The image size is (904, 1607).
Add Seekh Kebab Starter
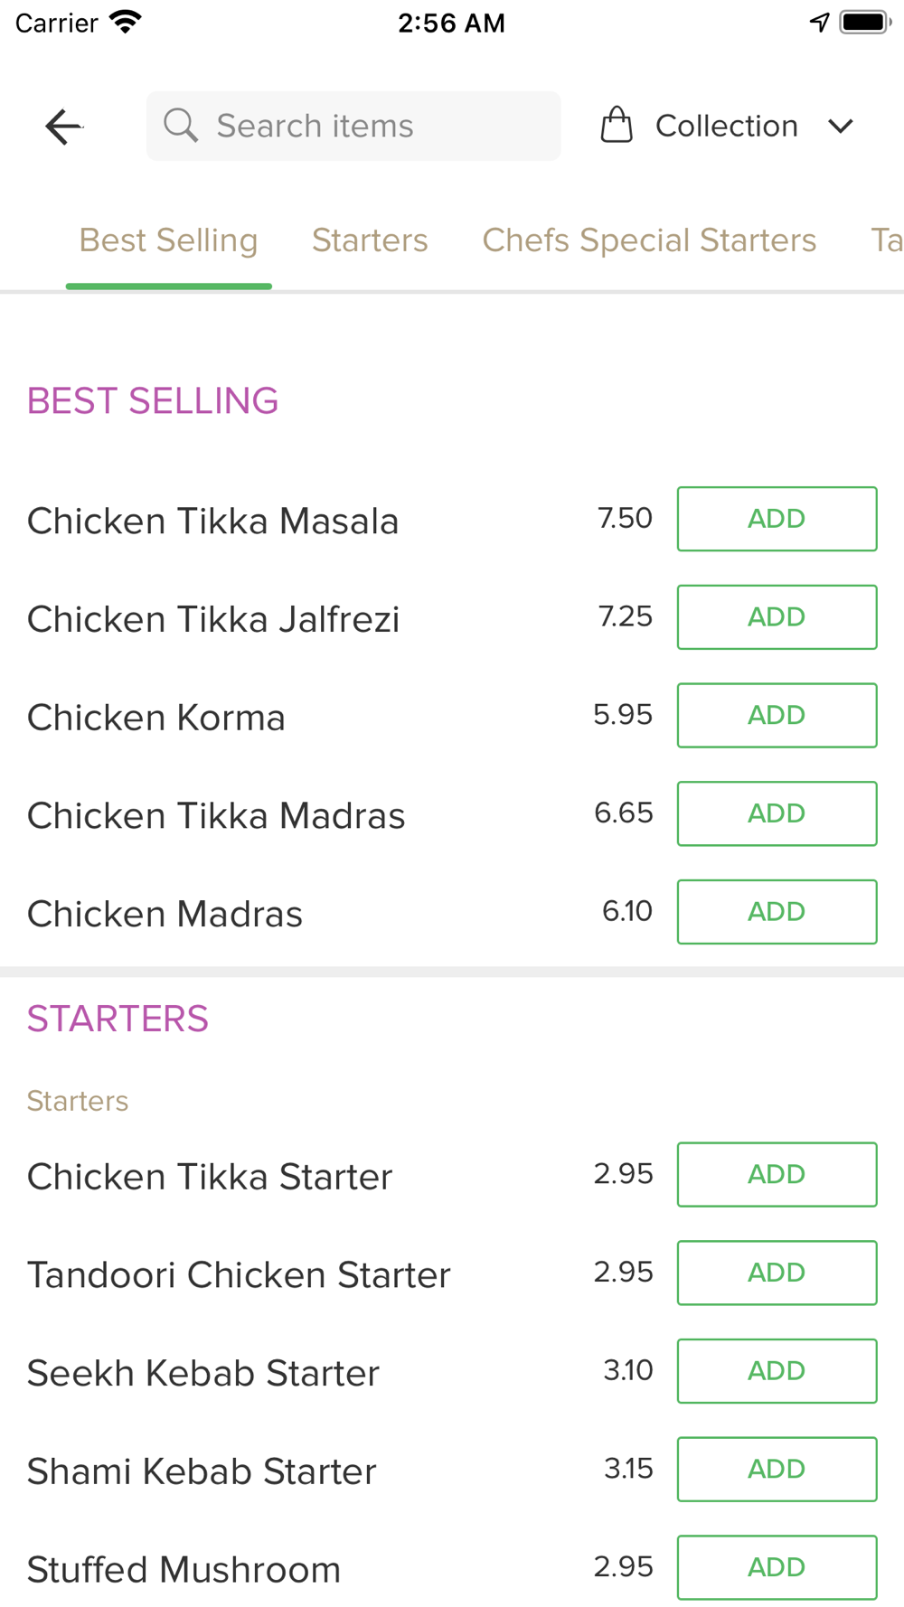pos(777,1371)
